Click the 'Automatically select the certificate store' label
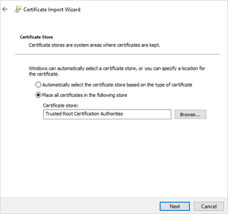The width and height of the screenshot is (228, 214). click(117, 85)
